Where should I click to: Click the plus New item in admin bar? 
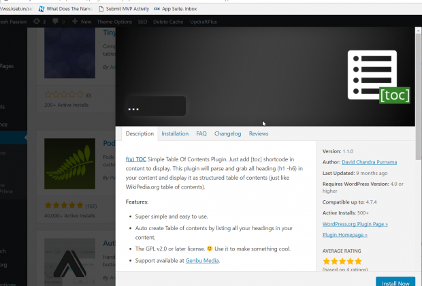point(82,22)
